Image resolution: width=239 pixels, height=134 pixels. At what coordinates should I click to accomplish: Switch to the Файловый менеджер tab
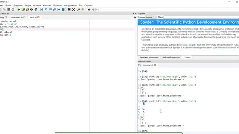coord(171,57)
